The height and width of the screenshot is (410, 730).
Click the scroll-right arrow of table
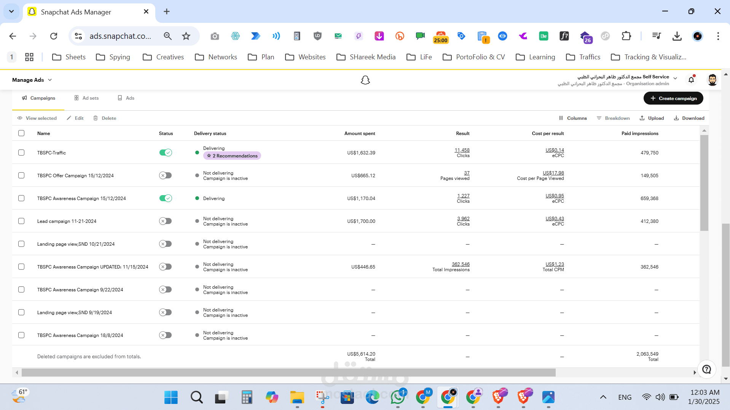click(695, 373)
